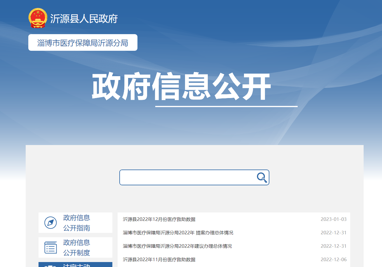Select the 法定主动公开 sidebar tab
The image size is (382, 267).
76,265
